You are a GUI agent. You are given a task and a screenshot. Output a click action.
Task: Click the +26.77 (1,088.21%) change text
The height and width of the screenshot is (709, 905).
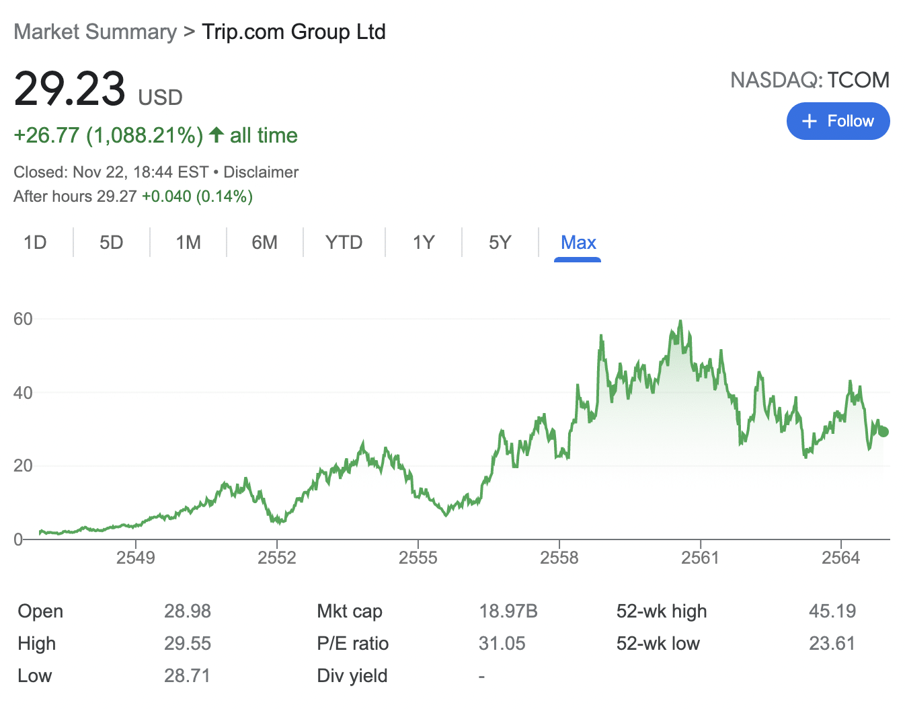[x=108, y=135]
